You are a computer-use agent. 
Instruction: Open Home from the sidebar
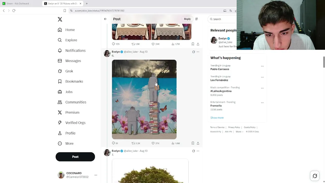click(66, 30)
